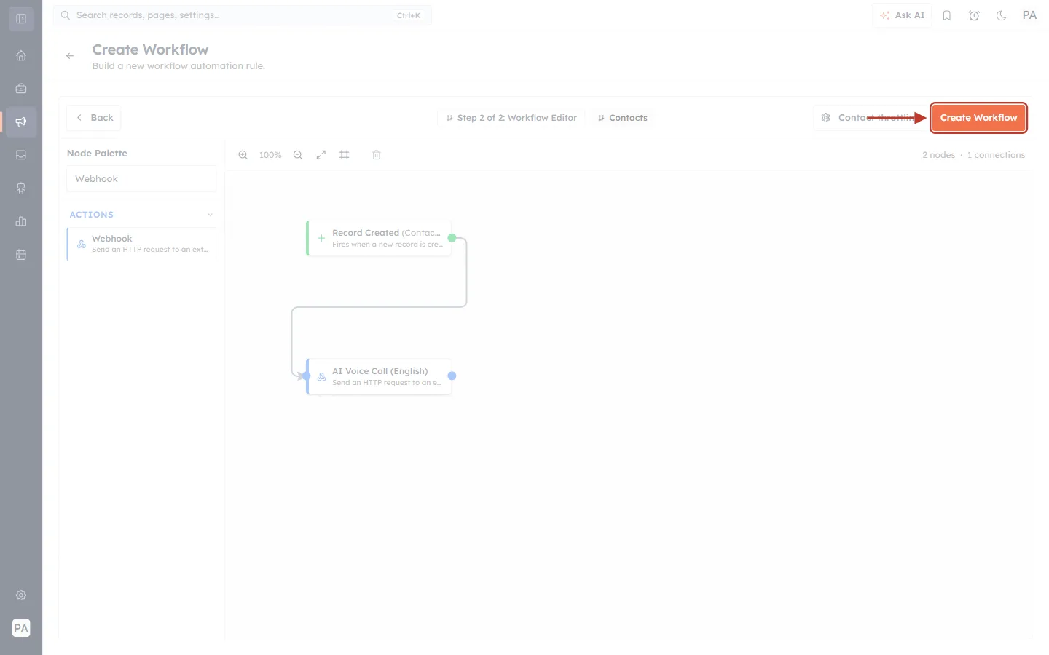Screen dimensions: 1049x655
Task: Click the blue output port of AI Voice Call
Action: pos(452,376)
